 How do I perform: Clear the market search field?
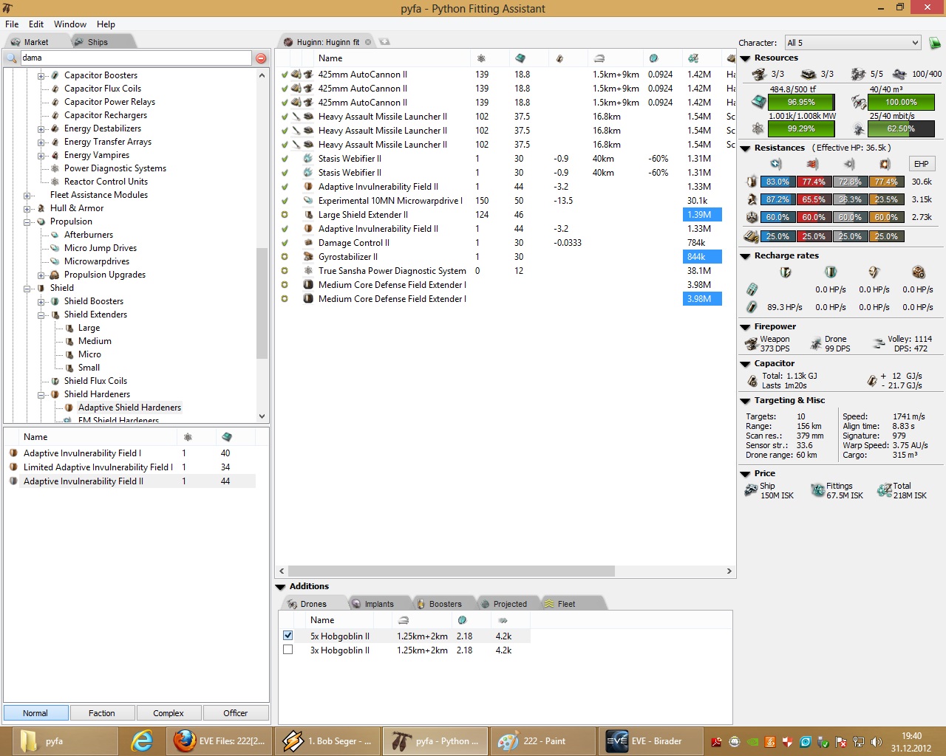tap(261, 58)
